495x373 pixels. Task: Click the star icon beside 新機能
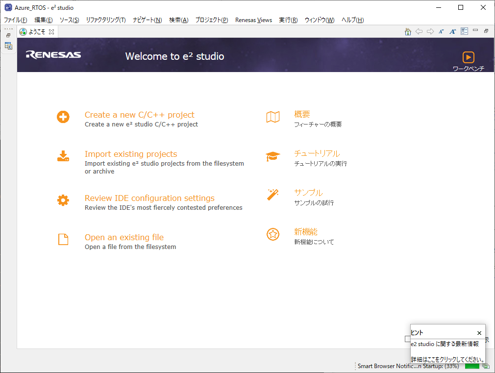coord(273,234)
